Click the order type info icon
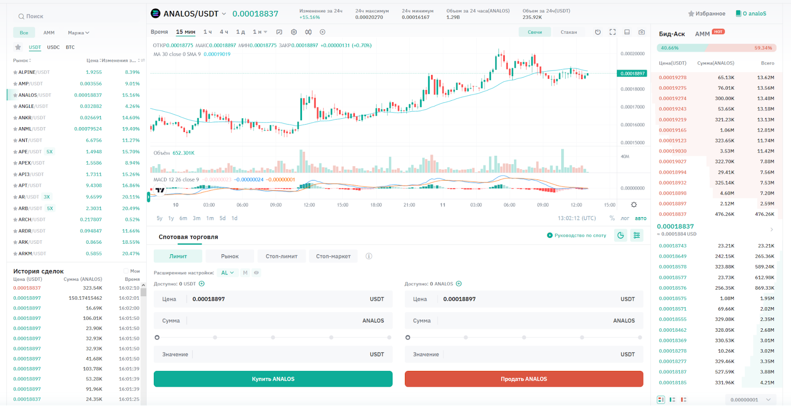 tap(369, 256)
